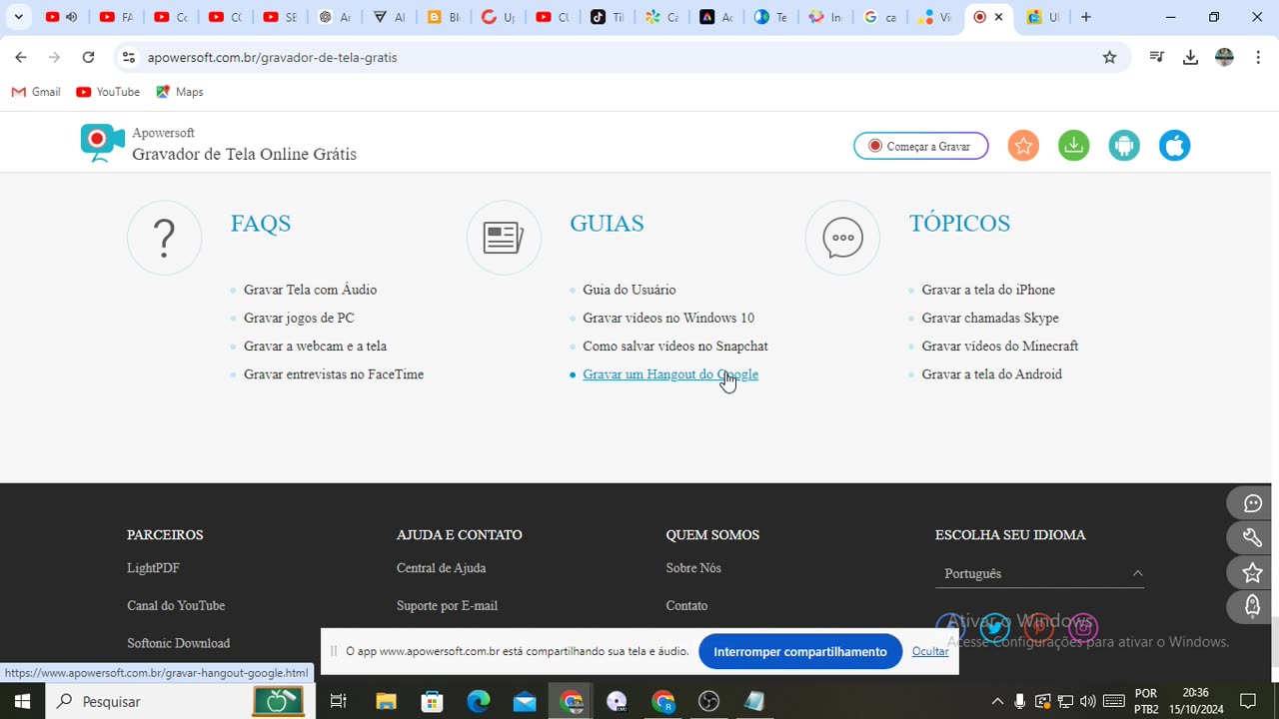The image size is (1279, 719).
Task: Open Windows Start menu
Action: point(21,701)
